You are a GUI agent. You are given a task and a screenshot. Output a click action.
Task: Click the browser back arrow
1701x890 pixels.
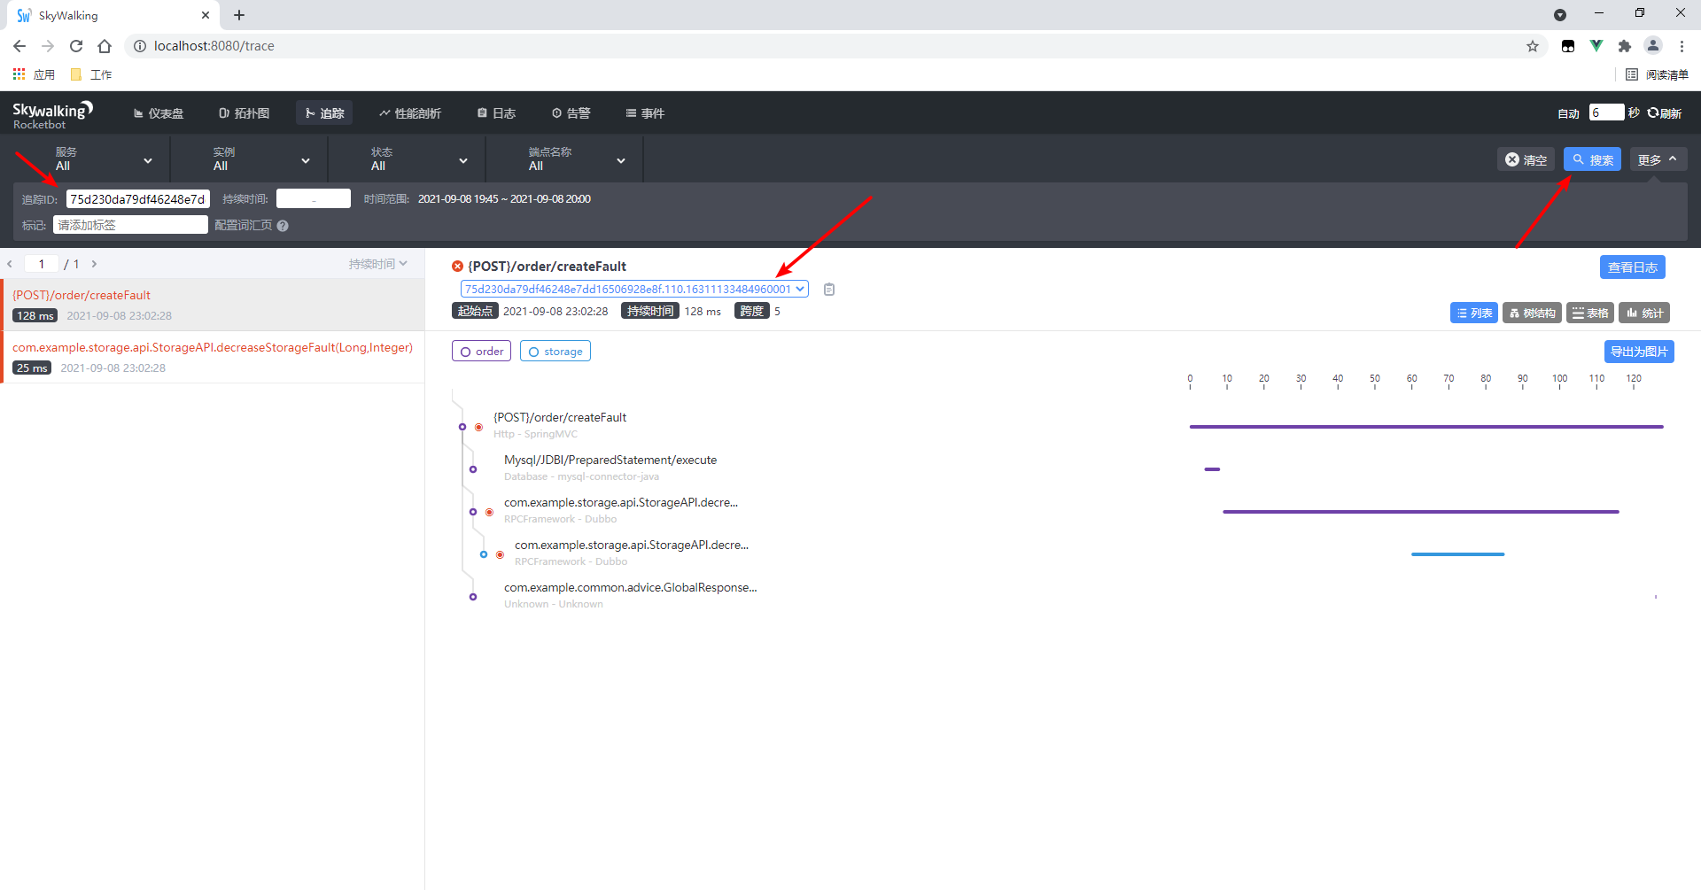pyautogui.click(x=19, y=46)
